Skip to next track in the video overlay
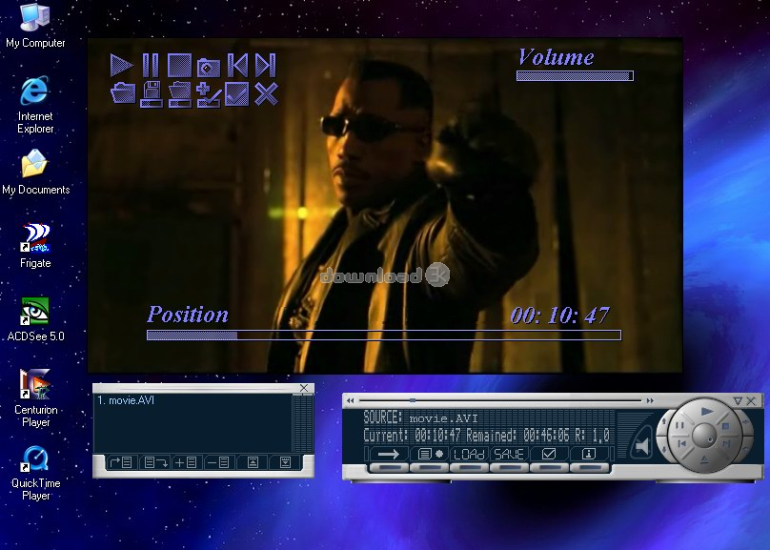This screenshot has width=770, height=550. pos(266,66)
